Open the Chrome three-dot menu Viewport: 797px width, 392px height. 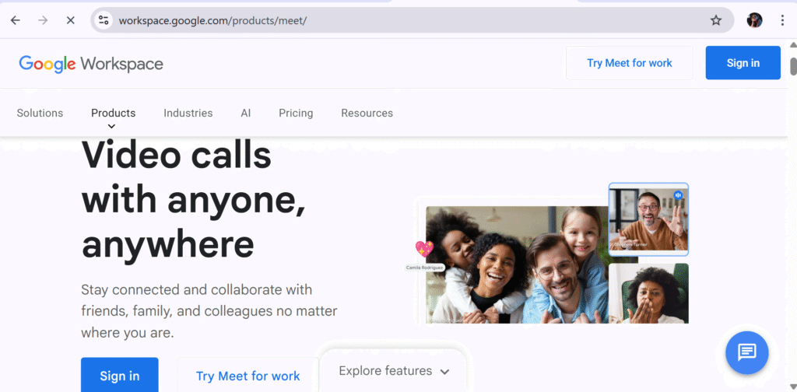(782, 20)
